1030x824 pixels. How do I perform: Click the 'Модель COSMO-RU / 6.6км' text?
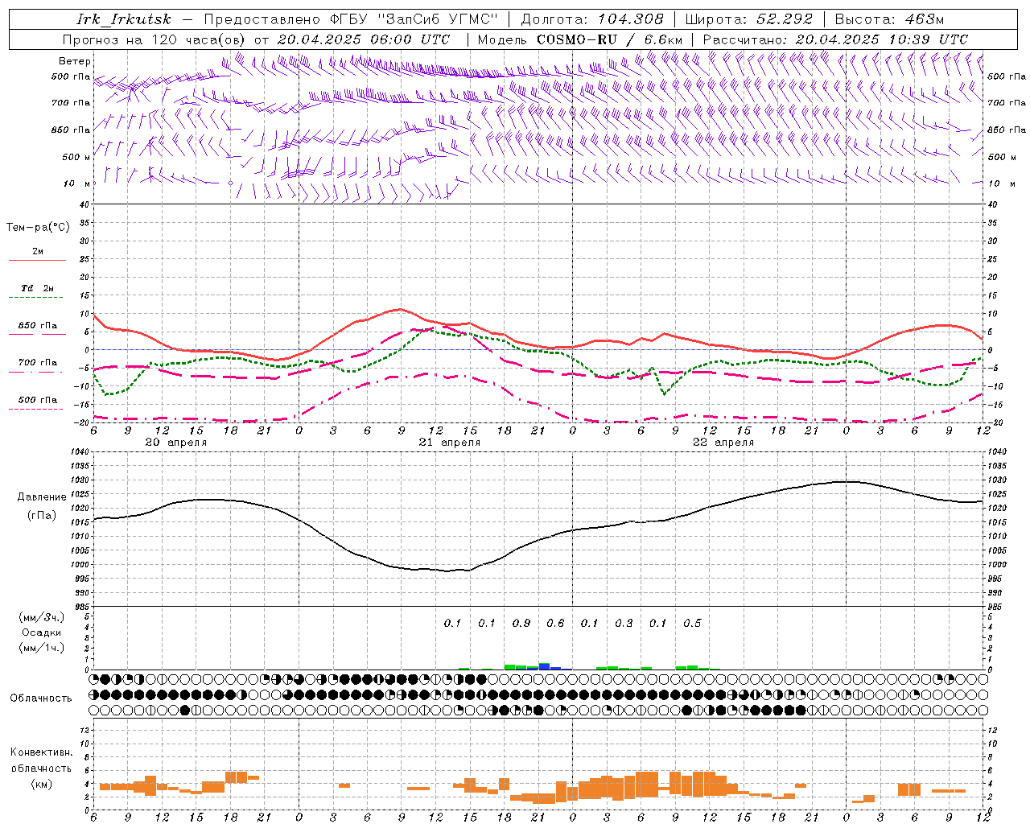coord(580,39)
